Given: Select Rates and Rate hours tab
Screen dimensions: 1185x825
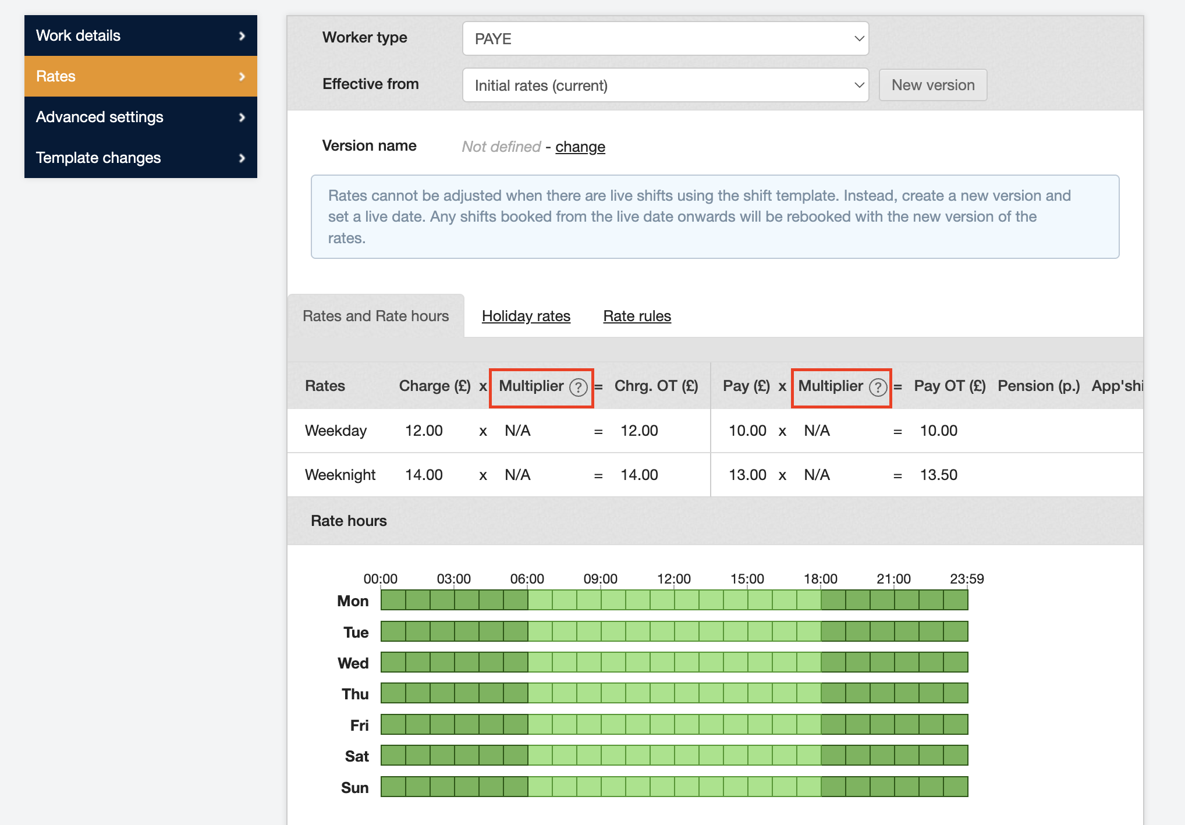Looking at the screenshot, I should coord(376,316).
